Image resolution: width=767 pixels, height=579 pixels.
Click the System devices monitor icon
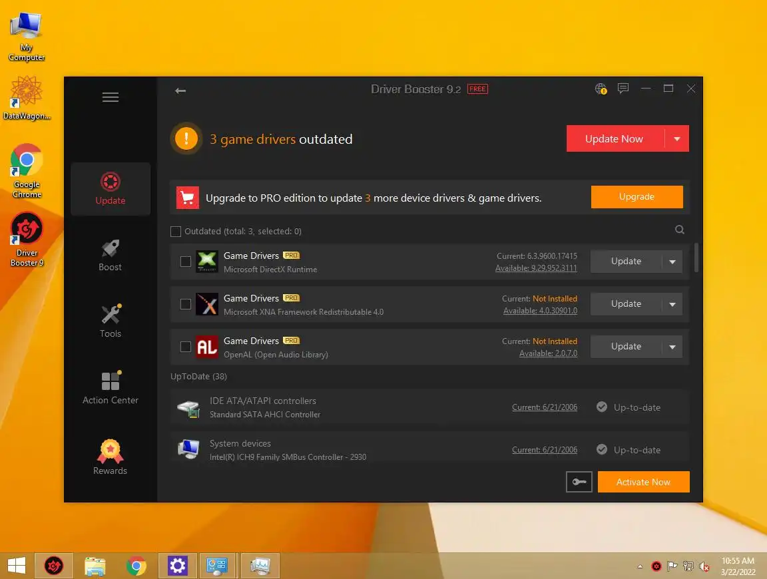click(x=188, y=449)
